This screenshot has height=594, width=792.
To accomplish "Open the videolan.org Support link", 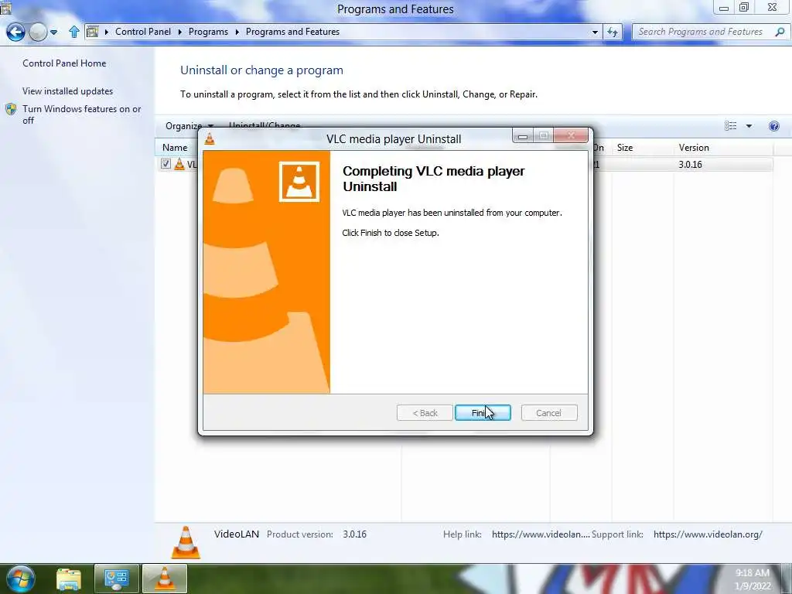I will 708,534.
